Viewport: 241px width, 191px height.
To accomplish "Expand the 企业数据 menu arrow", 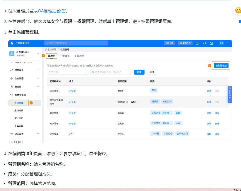I will click(38, 78).
